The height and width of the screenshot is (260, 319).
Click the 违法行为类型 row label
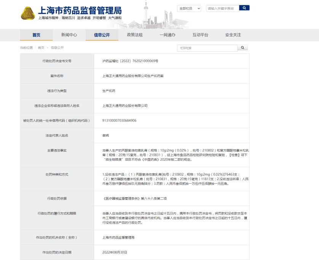click(57, 91)
